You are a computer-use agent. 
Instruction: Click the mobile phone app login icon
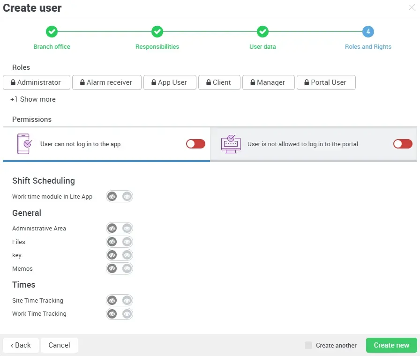coord(24,144)
